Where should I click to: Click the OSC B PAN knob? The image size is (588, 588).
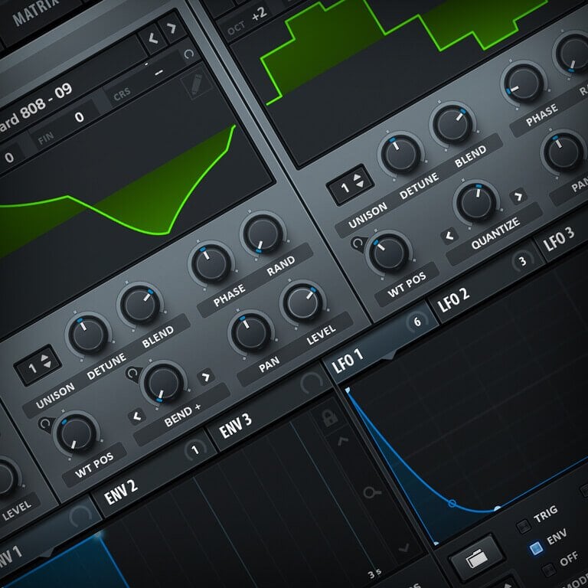point(563,152)
